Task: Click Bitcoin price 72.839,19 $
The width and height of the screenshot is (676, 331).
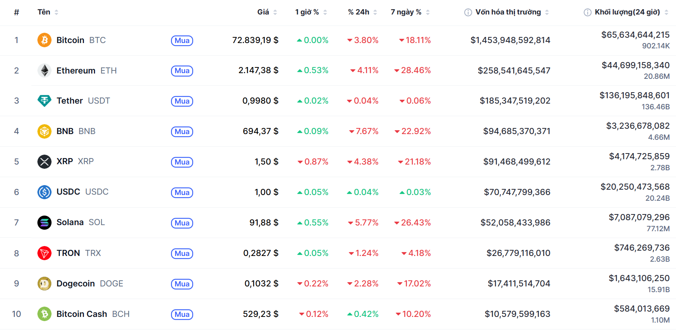Action: tap(255, 40)
